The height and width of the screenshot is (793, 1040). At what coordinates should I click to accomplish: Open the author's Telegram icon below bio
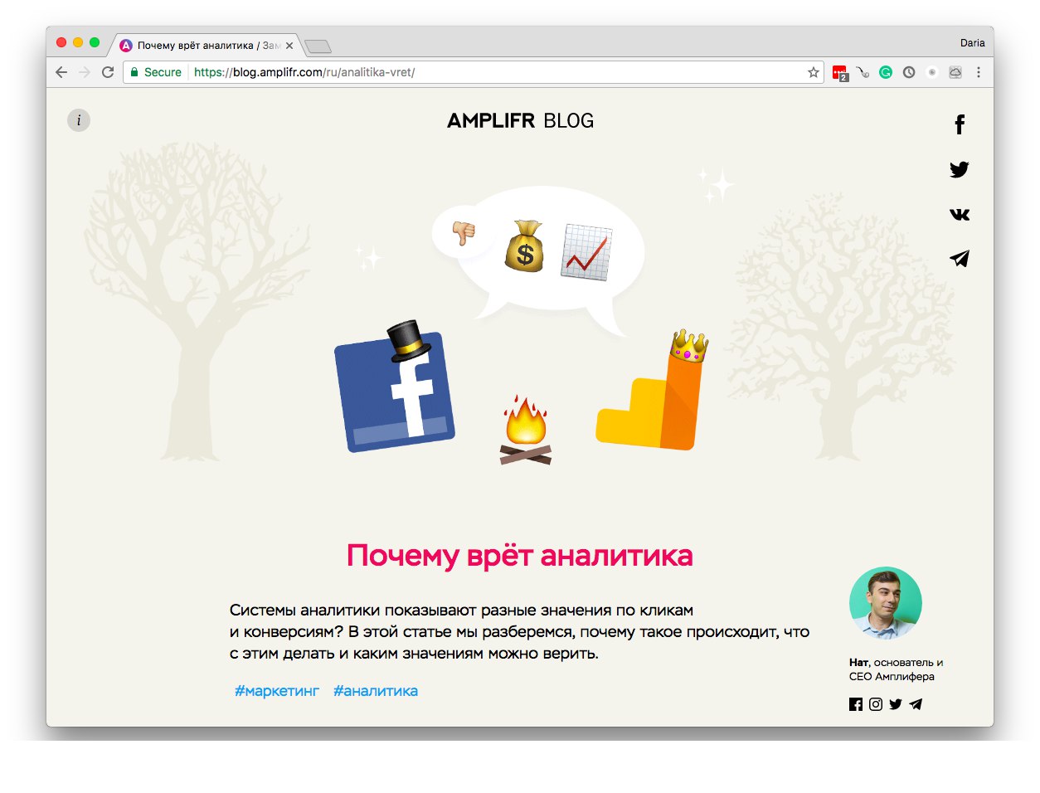coord(916,704)
